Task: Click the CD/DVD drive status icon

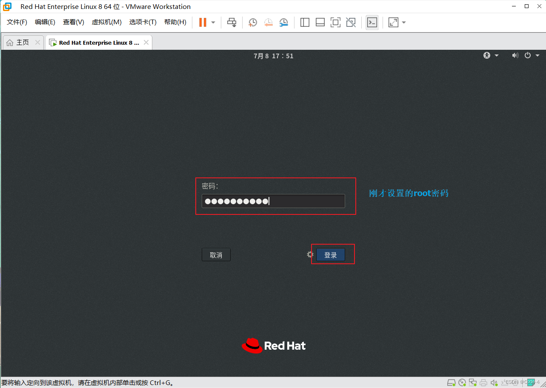Action: tap(462, 382)
